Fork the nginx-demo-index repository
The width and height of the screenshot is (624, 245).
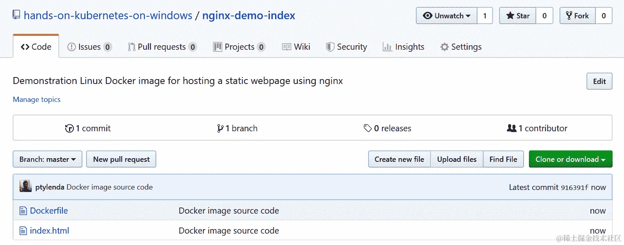click(x=577, y=16)
